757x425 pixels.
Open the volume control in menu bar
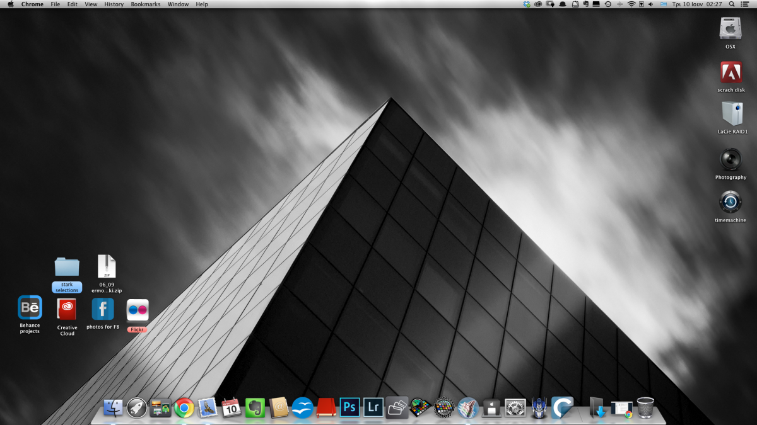650,4
